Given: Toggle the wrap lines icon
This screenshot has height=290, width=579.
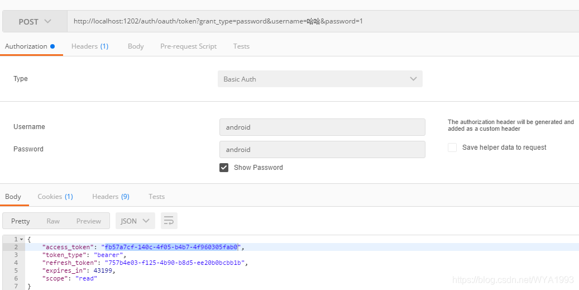Looking at the screenshot, I should click(169, 221).
